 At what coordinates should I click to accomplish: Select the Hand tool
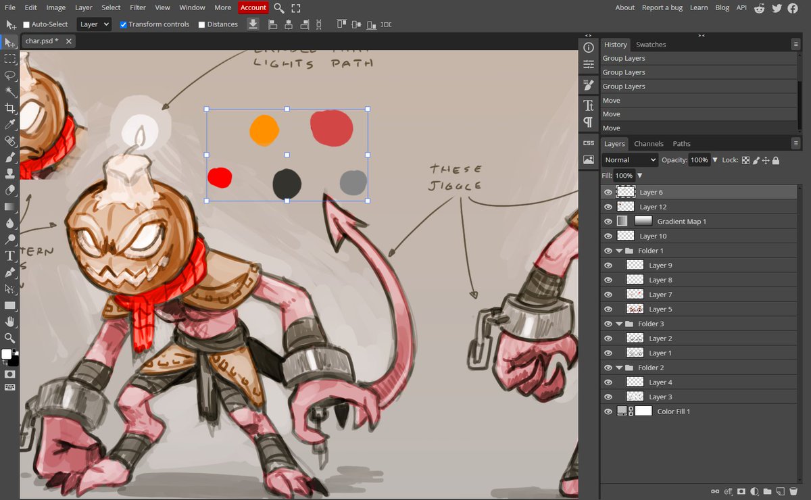coord(10,322)
